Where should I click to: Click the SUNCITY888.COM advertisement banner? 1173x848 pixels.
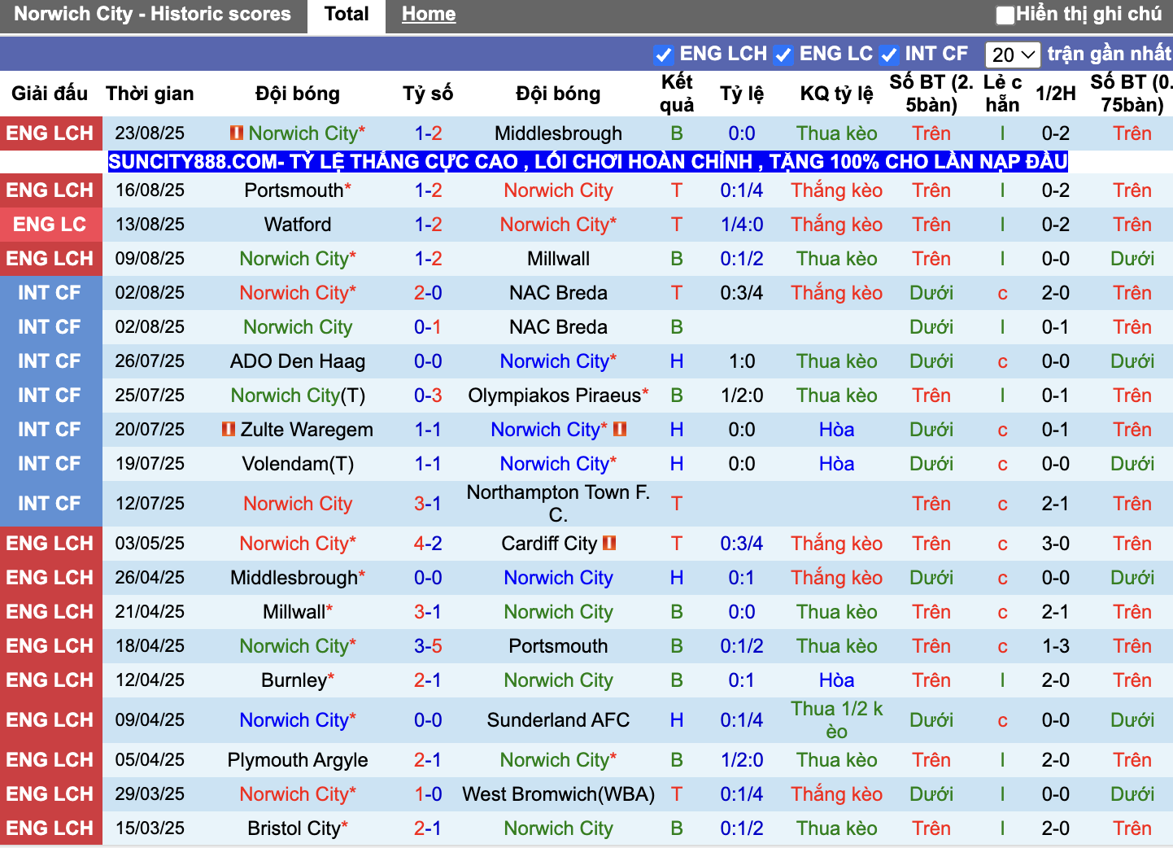pos(587,161)
